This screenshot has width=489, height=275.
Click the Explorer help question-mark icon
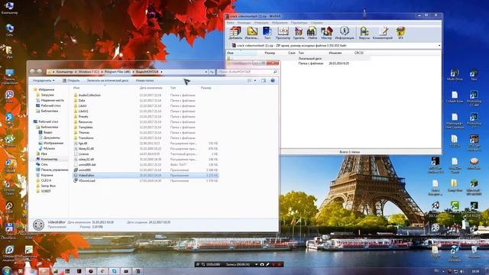click(273, 81)
